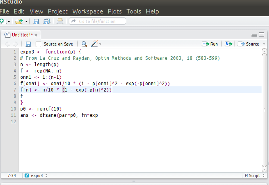Click the Print document icon

tap(60, 21)
